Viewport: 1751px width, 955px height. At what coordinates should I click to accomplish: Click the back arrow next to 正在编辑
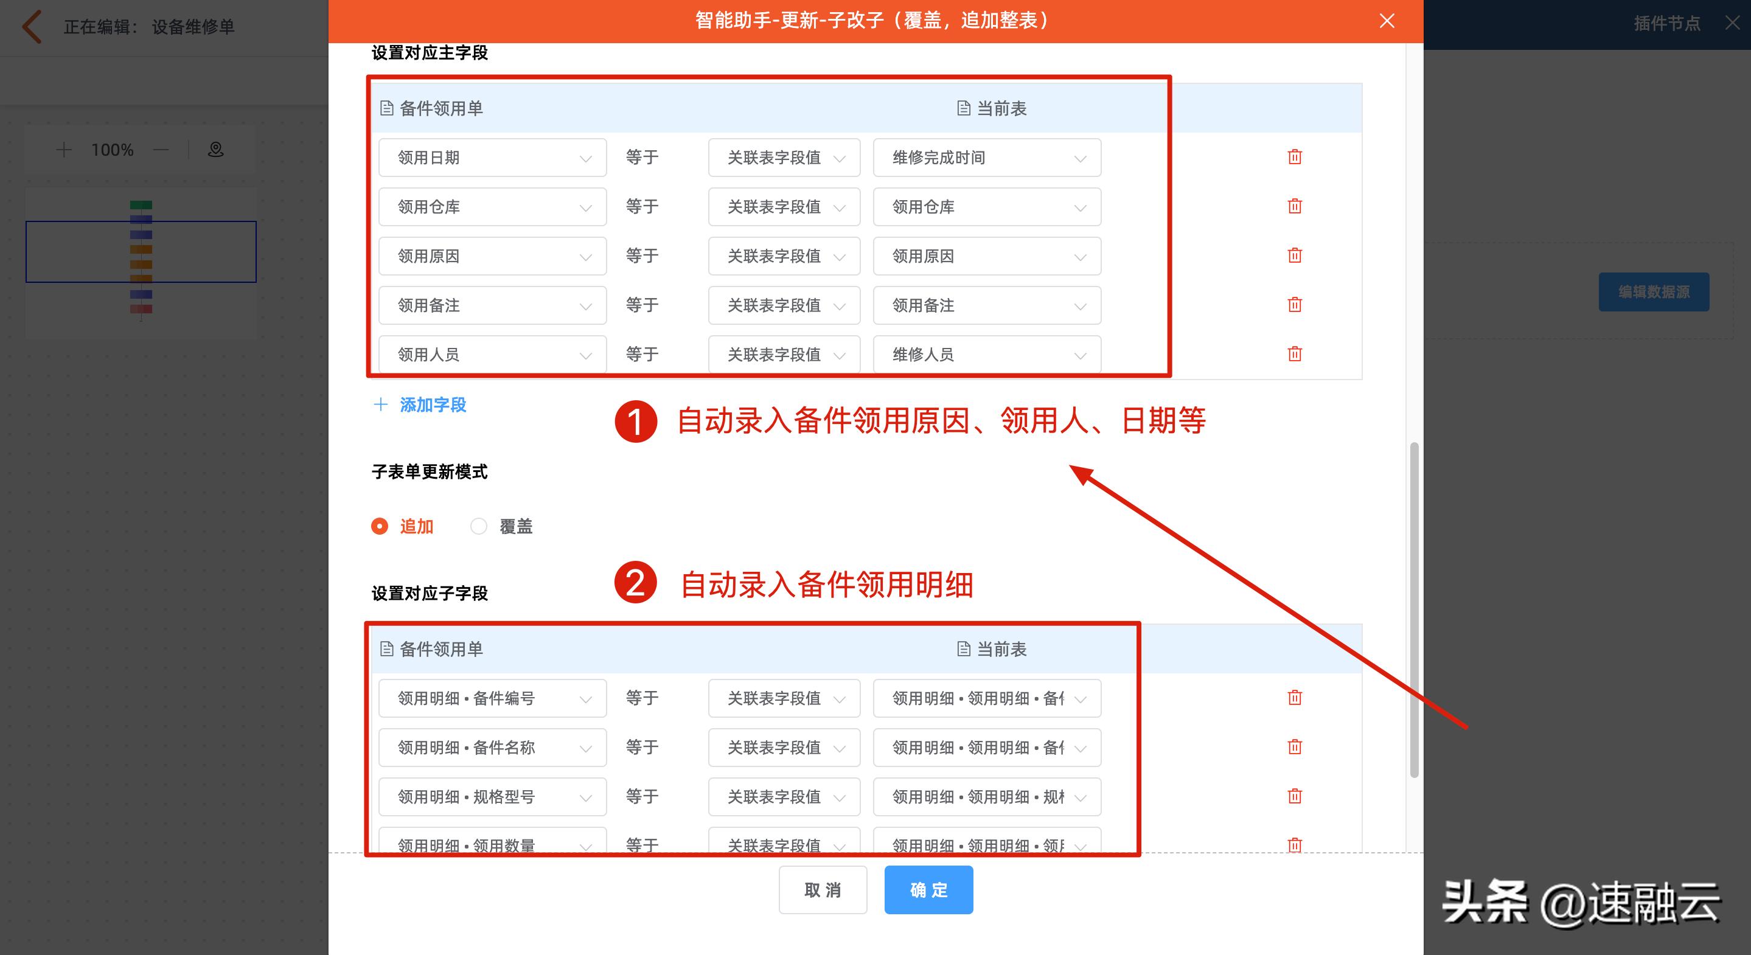30,27
